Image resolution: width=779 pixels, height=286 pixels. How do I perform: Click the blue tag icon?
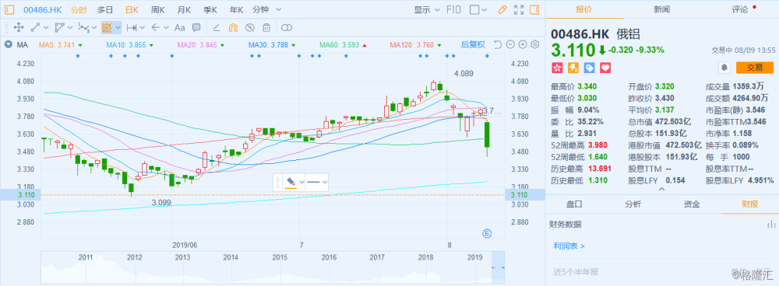589,68
